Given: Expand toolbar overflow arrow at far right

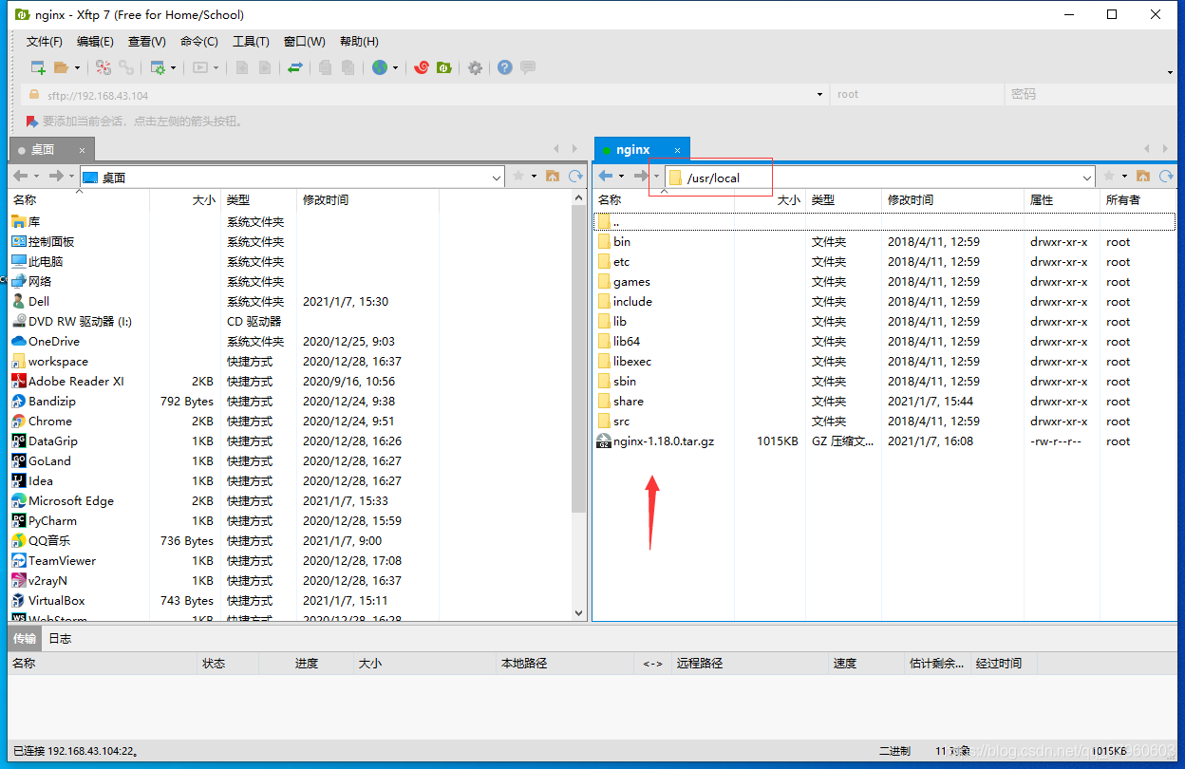Looking at the screenshot, I should (1170, 72).
